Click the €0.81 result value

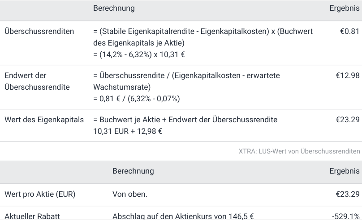click(350, 32)
